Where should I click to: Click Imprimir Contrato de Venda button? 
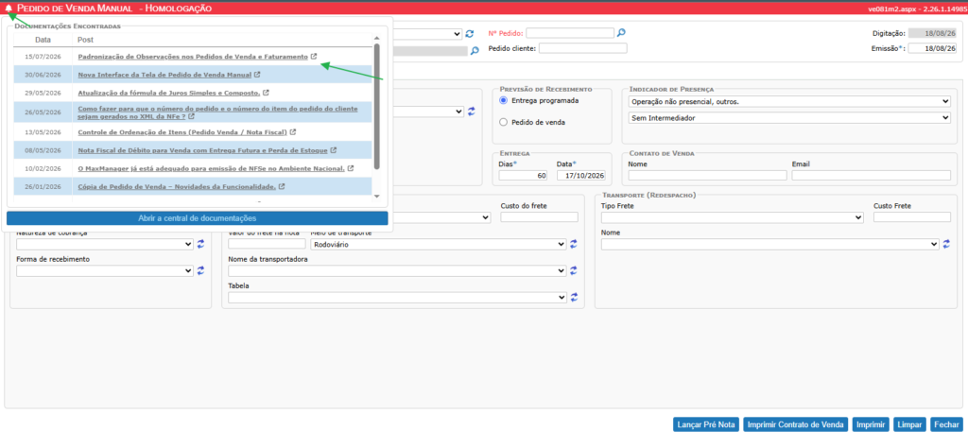point(795,424)
